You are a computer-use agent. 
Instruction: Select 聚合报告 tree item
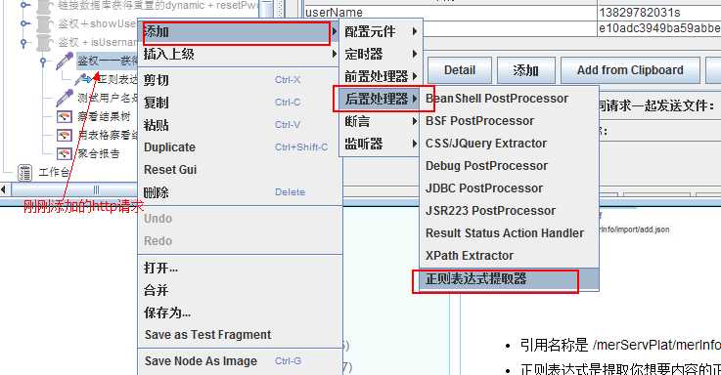(x=99, y=153)
